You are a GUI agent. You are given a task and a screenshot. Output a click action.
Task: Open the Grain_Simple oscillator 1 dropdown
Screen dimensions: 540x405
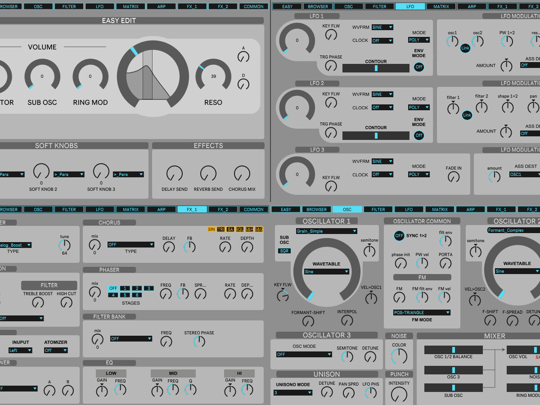coord(326,231)
